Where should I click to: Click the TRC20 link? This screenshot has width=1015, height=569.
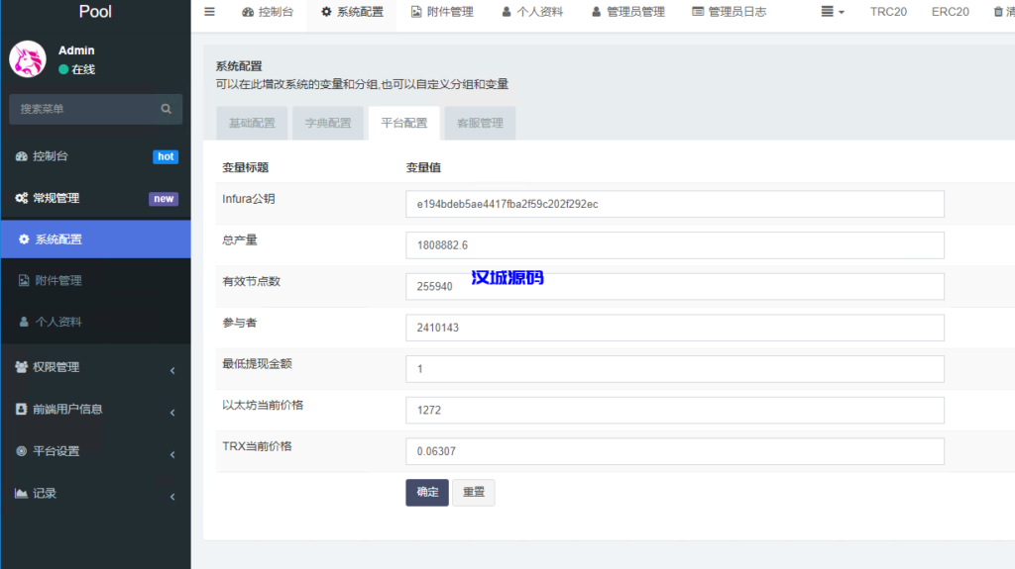[x=888, y=12]
